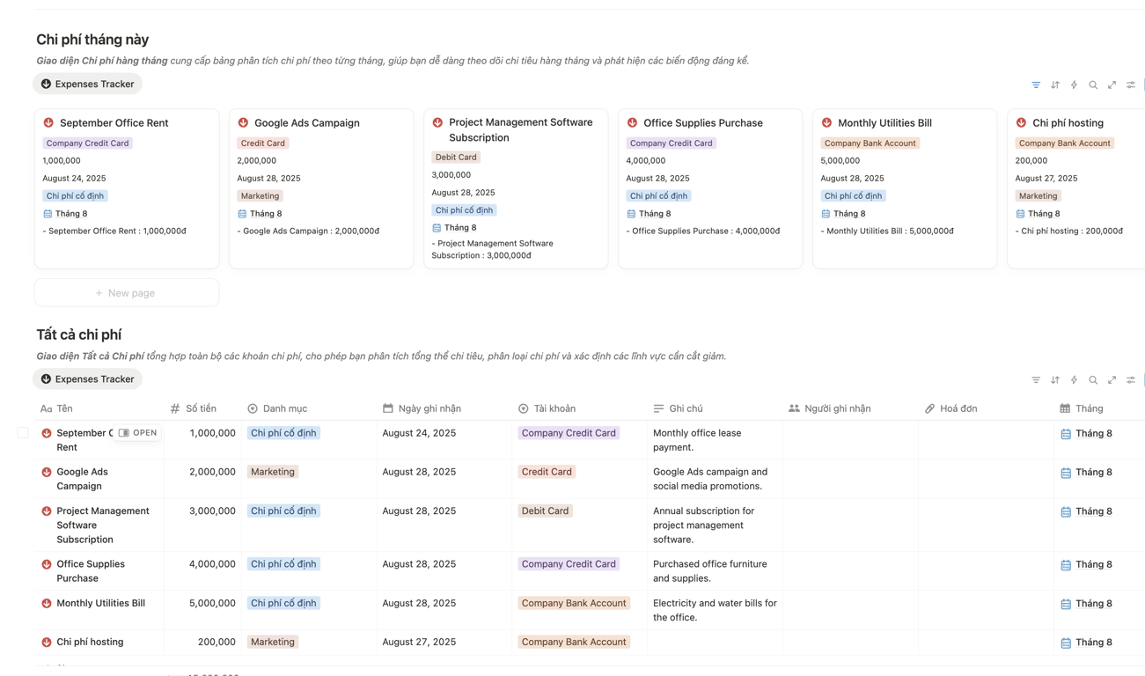
Task: Tick checkbox beside September Office Rent table row
Action: pyautogui.click(x=23, y=433)
